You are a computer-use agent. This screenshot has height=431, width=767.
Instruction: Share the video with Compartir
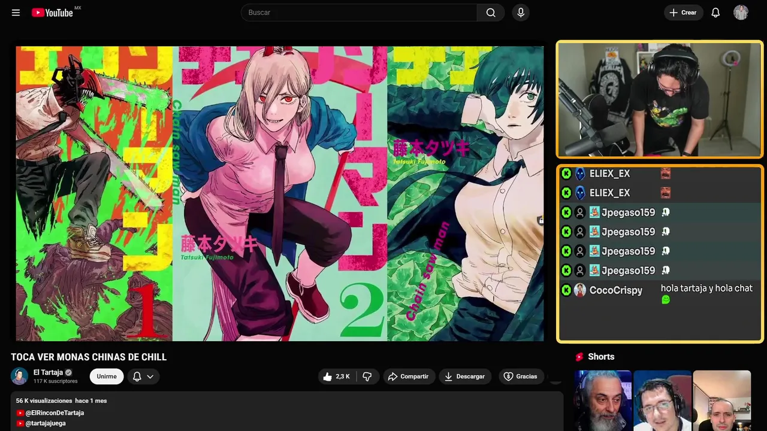pos(408,377)
